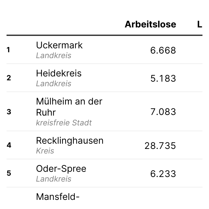Viewport: 209px width, 209px height.
Task: Select rank number 4 beside Recklinghausen
Action: tap(9, 145)
